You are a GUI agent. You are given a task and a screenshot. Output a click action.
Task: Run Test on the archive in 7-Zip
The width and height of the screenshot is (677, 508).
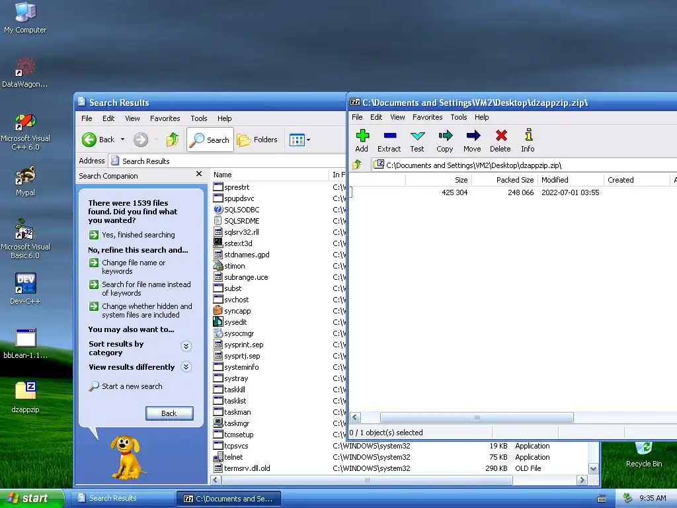(x=417, y=141)
